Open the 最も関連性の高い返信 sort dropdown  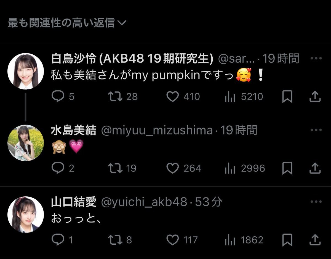[66, 23]
